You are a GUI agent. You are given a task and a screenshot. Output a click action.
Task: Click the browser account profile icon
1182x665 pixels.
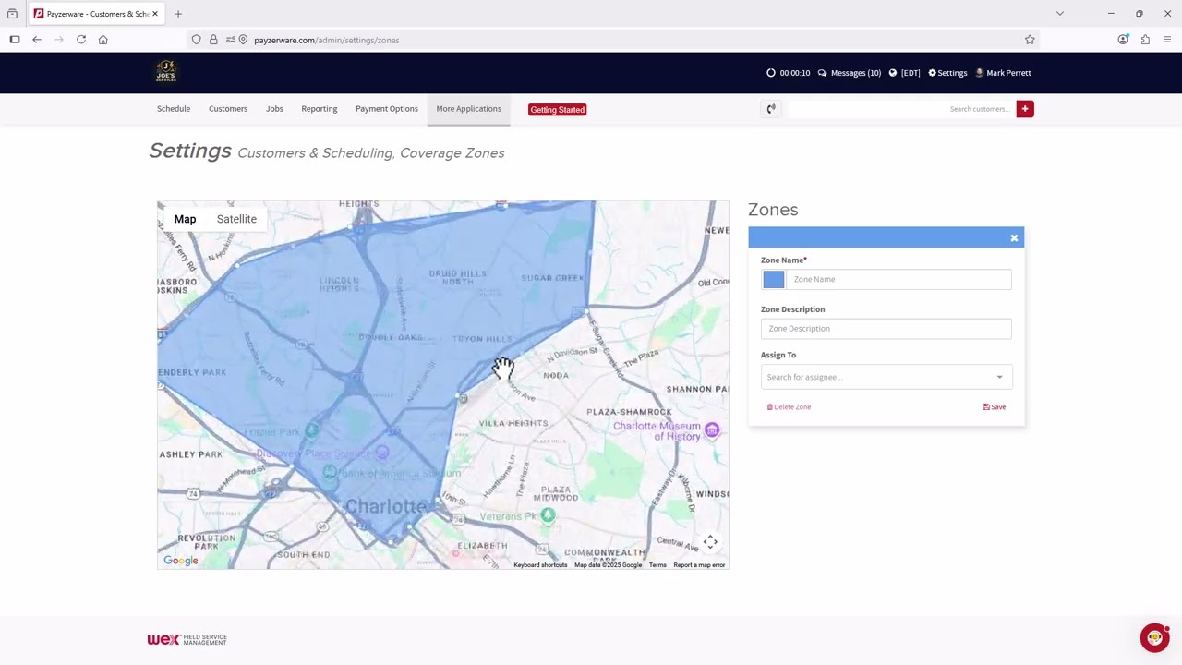1123,40
